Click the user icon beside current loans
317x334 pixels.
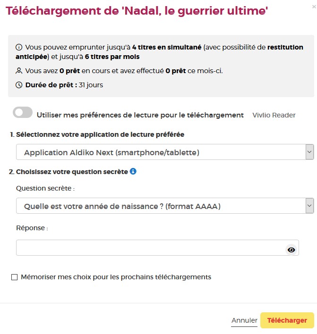[19, 71]
